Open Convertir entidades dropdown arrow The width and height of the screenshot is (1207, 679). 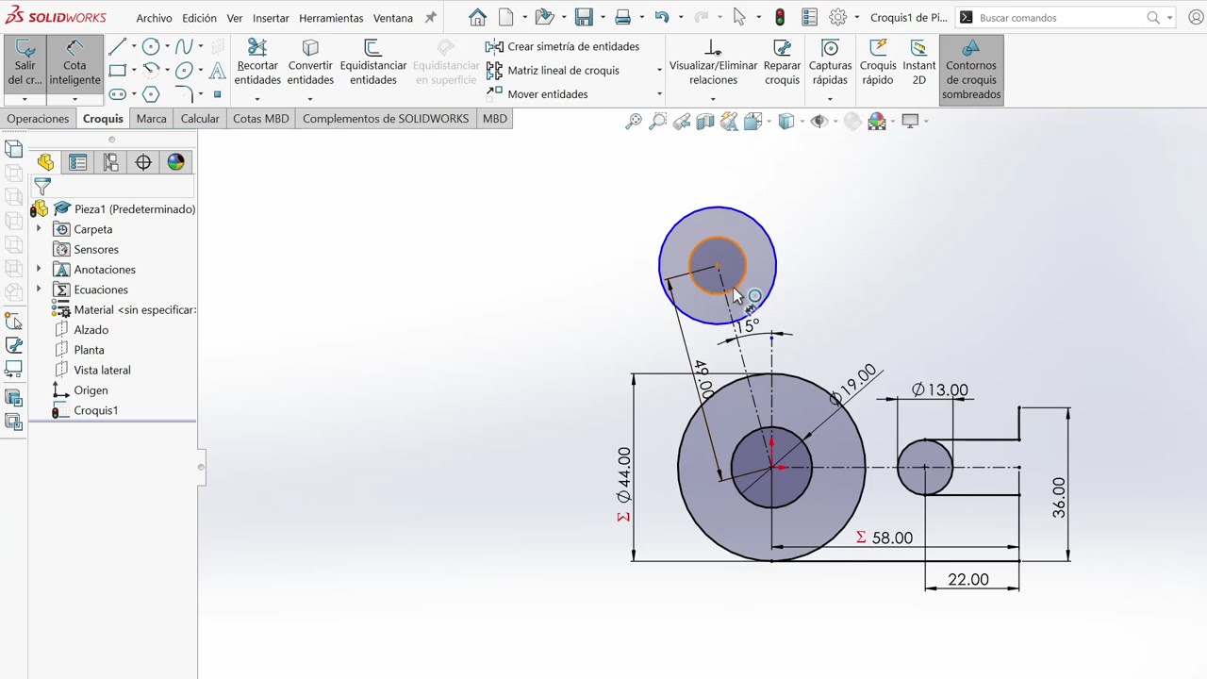(x=310, y=98)
